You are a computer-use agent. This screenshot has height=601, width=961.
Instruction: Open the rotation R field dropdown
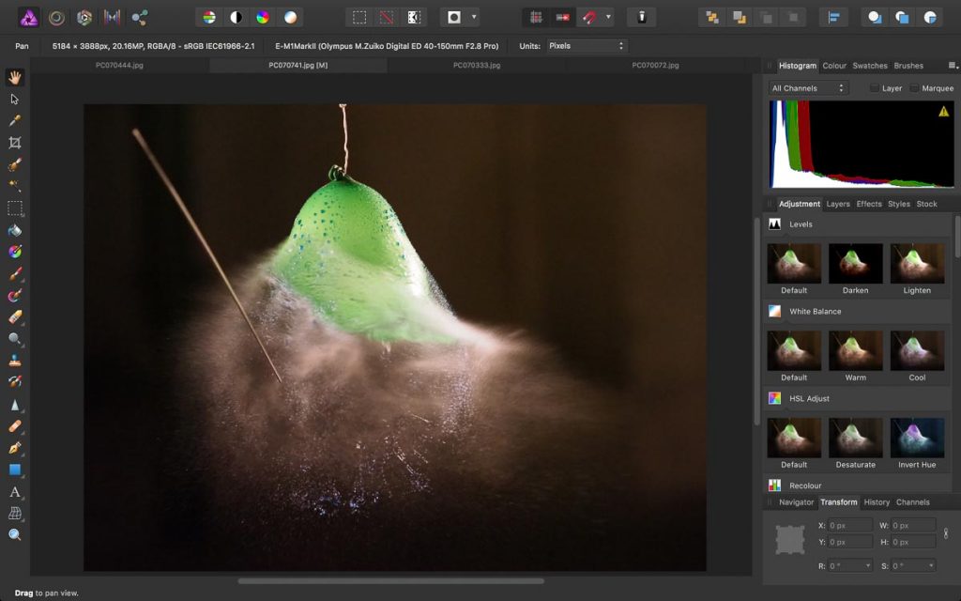point(867,565)
